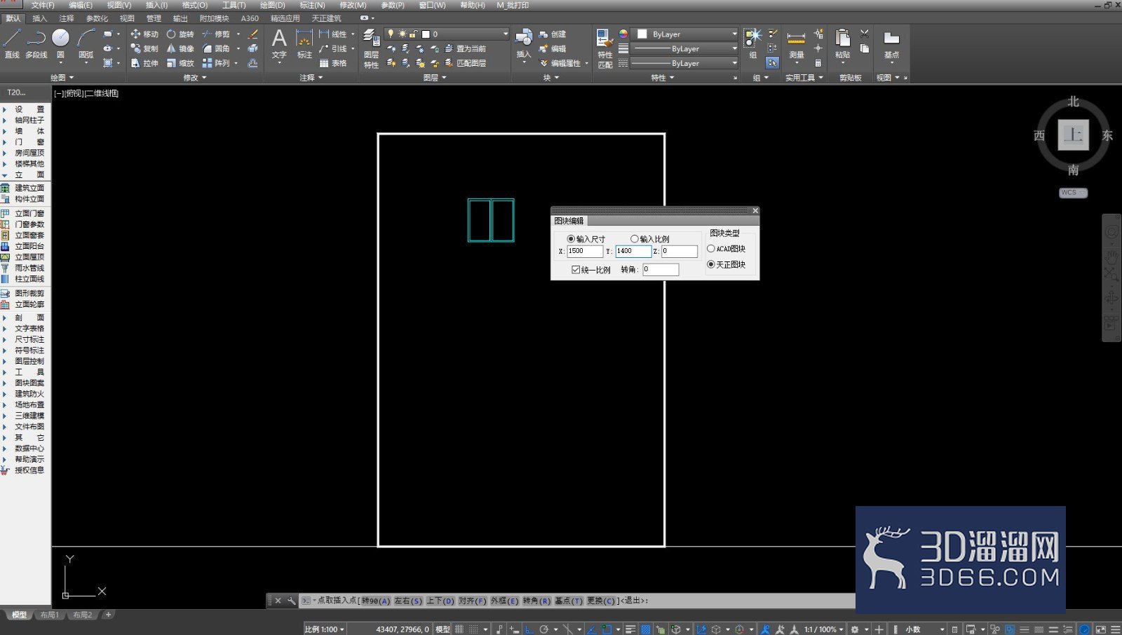
Task: Click the 修剪 (Trim) tool
Action: (216, 34)
